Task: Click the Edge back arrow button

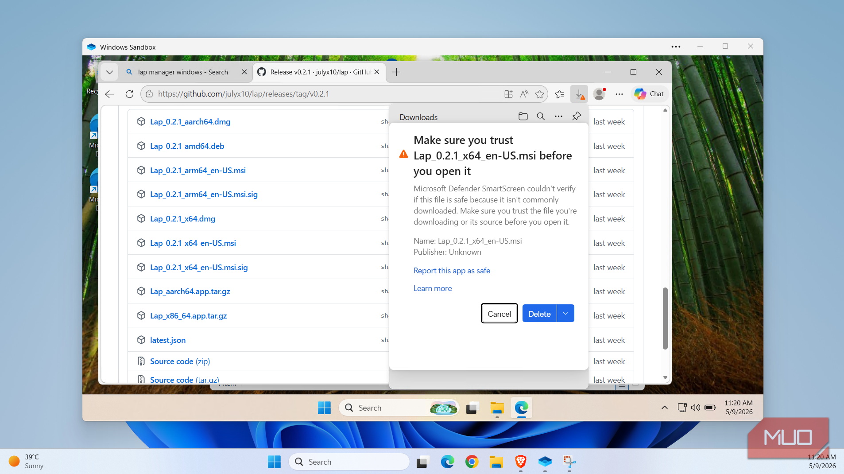Action: pos(110,94)
